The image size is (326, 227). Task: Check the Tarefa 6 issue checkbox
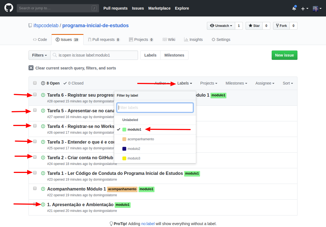[x=35, y=94]
